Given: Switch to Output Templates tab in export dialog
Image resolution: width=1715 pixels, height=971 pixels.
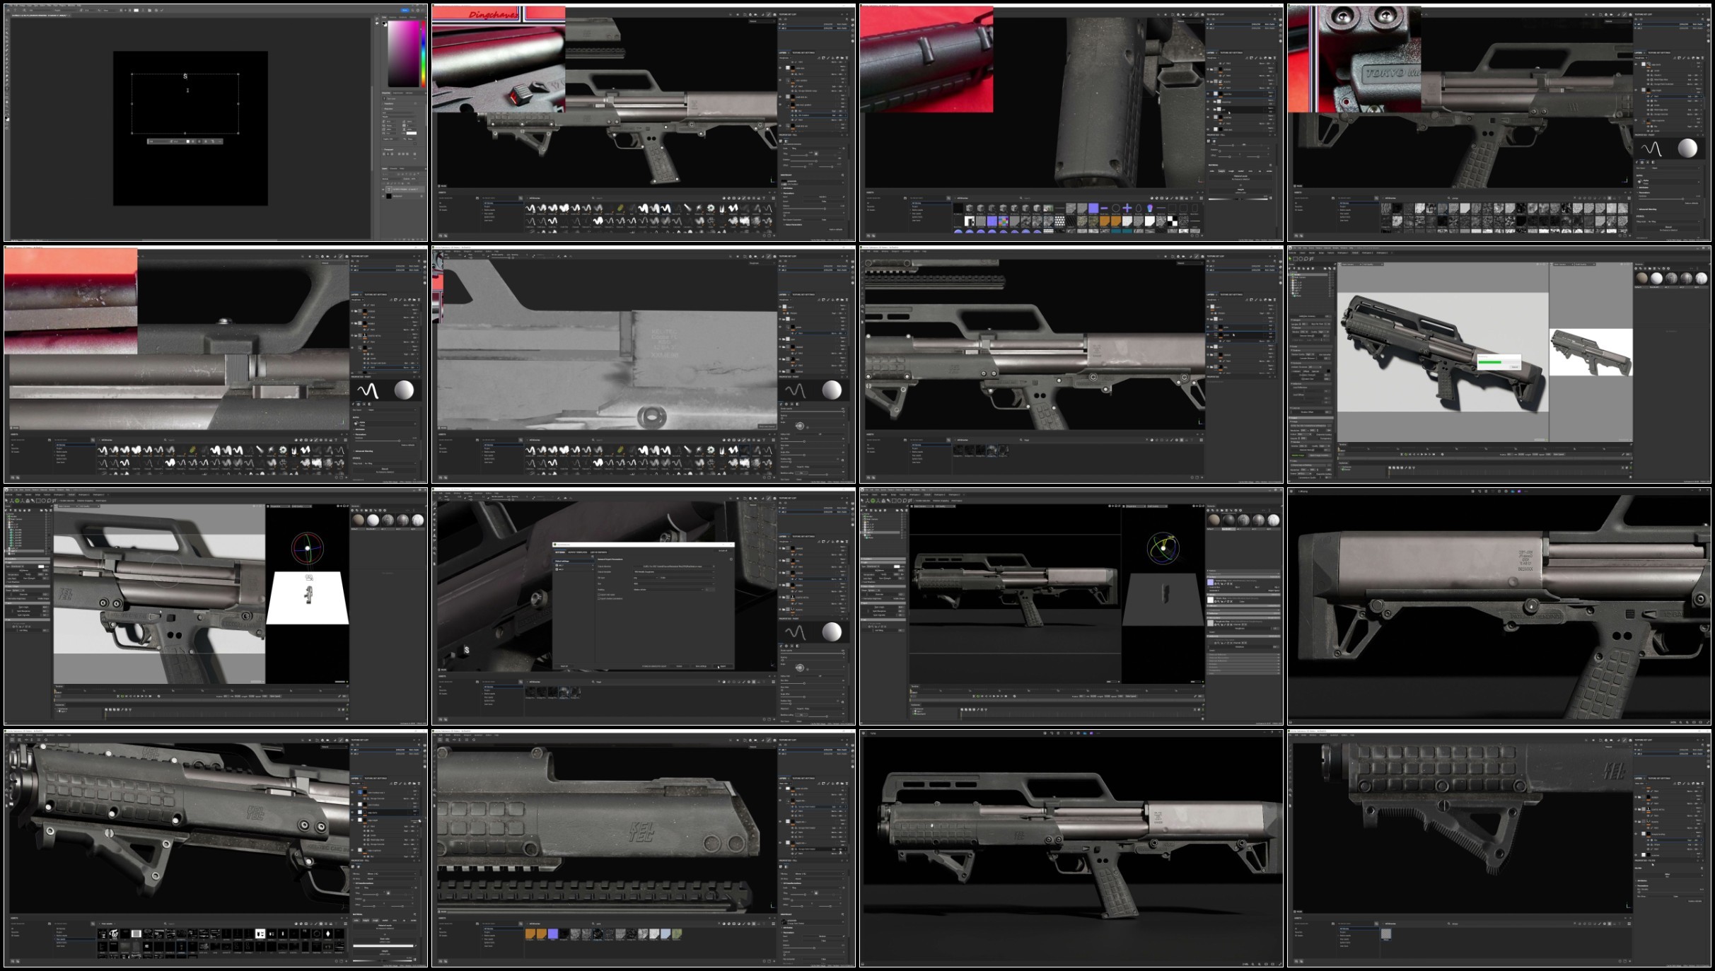Looking at the screenshot, I should click(578, 552).
